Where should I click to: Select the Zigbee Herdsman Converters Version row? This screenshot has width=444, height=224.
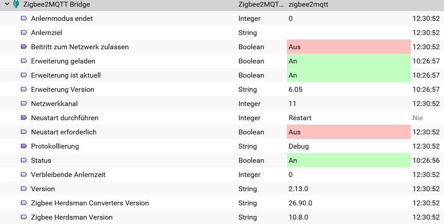pyautogui.click(x=222, y=203)
